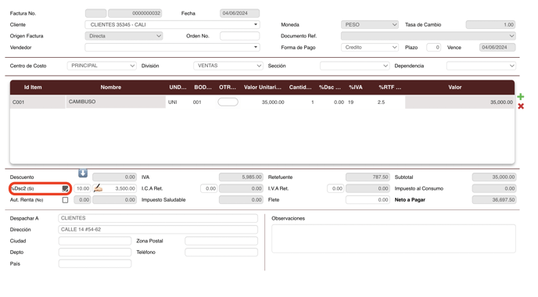This screenshot has height=297, width=538.
Task: Click the Tasa de Cambio field
Action: (490, 25)
